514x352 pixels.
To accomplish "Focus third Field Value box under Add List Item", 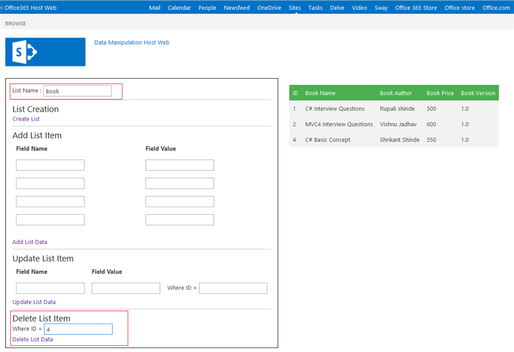I will point(180,202).
